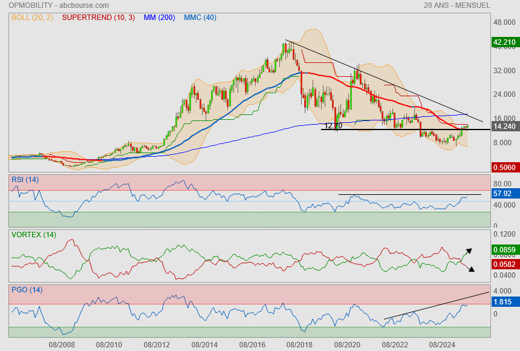Click the blue 1.815 PGO value tag

click(x=504, y=301)
